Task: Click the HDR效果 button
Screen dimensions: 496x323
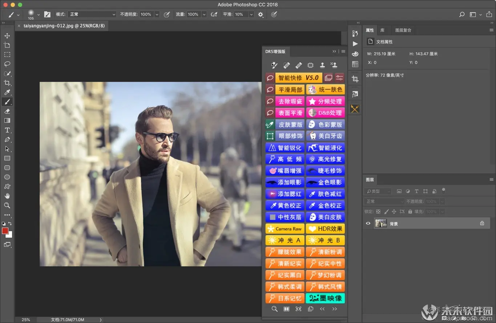Action: point(325,229)
